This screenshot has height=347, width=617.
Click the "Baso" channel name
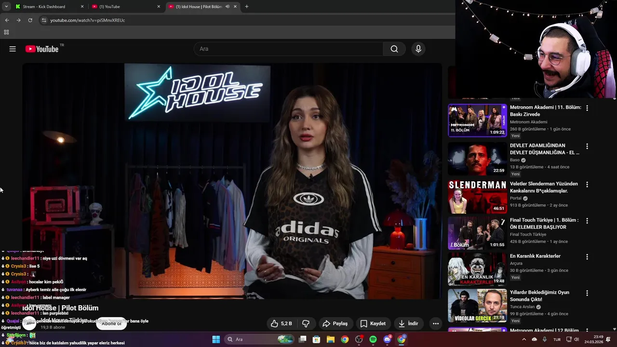pyautogui.click(x=515, y=160)
